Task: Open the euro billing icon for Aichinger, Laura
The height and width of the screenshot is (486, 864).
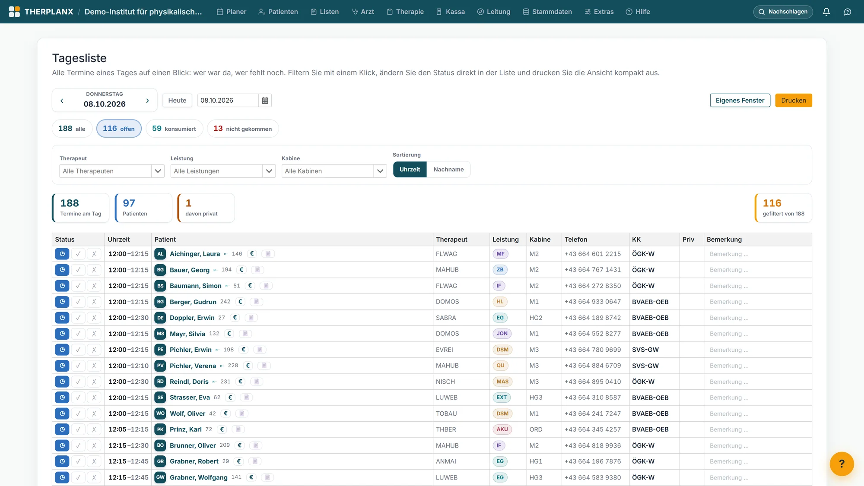Action: (252, 254)
